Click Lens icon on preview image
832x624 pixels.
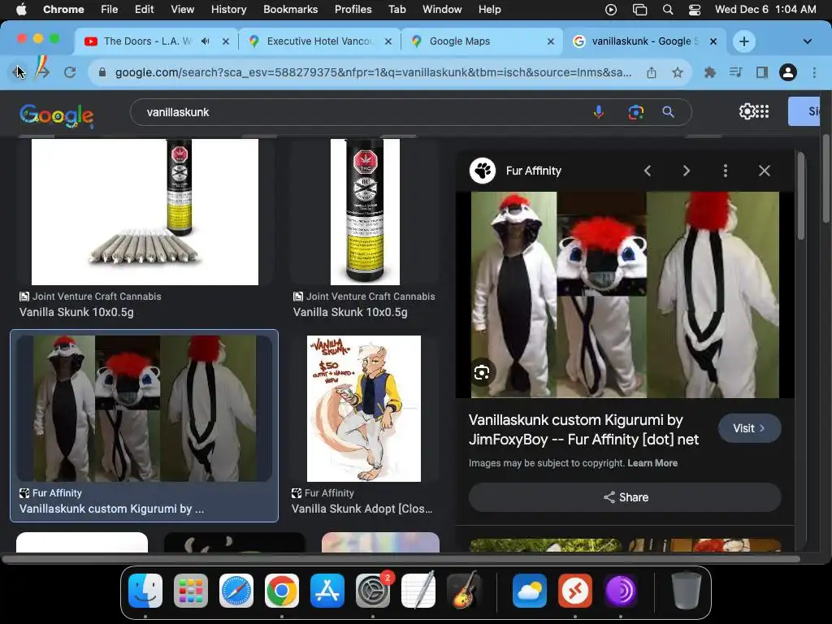[x=482, y=373]
